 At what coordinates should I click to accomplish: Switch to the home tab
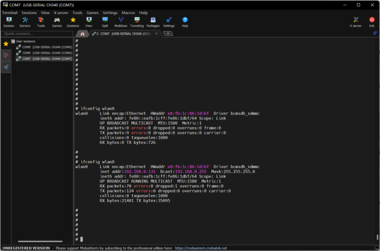(82, 34)
